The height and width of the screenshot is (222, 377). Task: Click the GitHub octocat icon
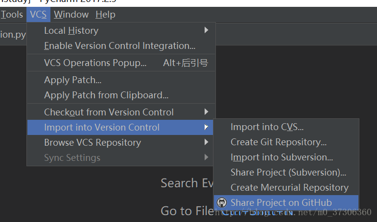[222, 202]
